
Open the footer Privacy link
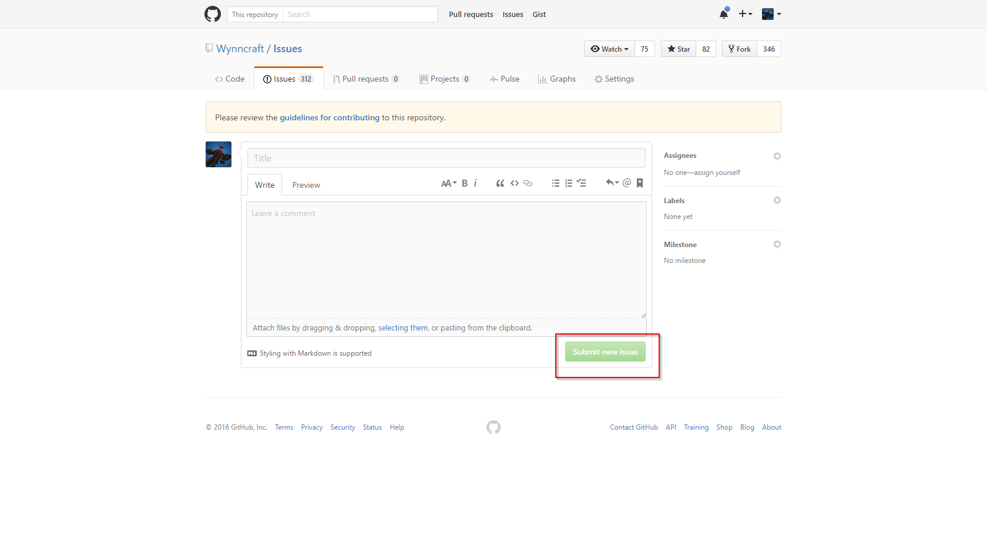click(312, 427)
